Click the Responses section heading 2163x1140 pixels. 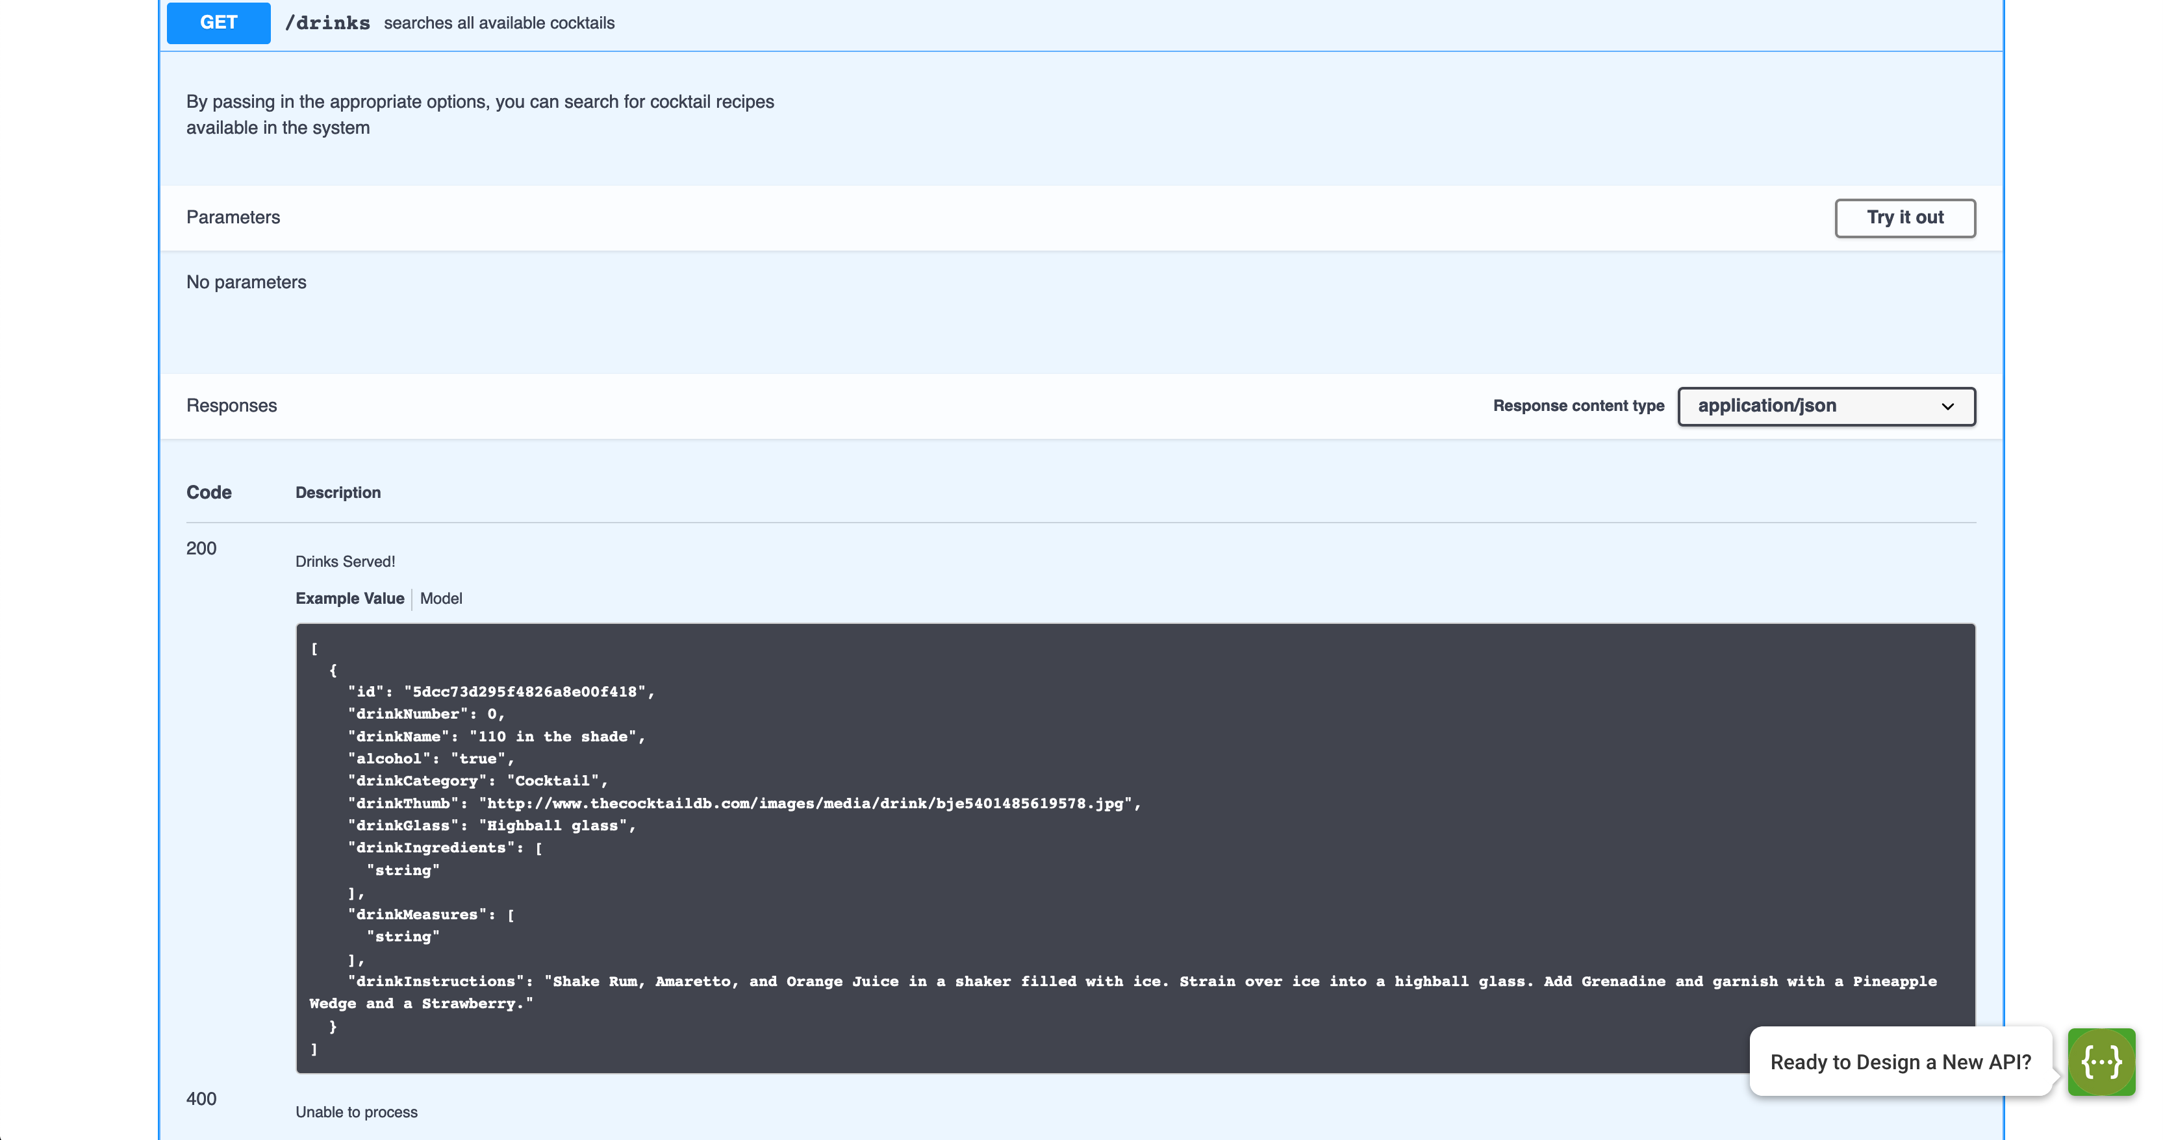232,406
